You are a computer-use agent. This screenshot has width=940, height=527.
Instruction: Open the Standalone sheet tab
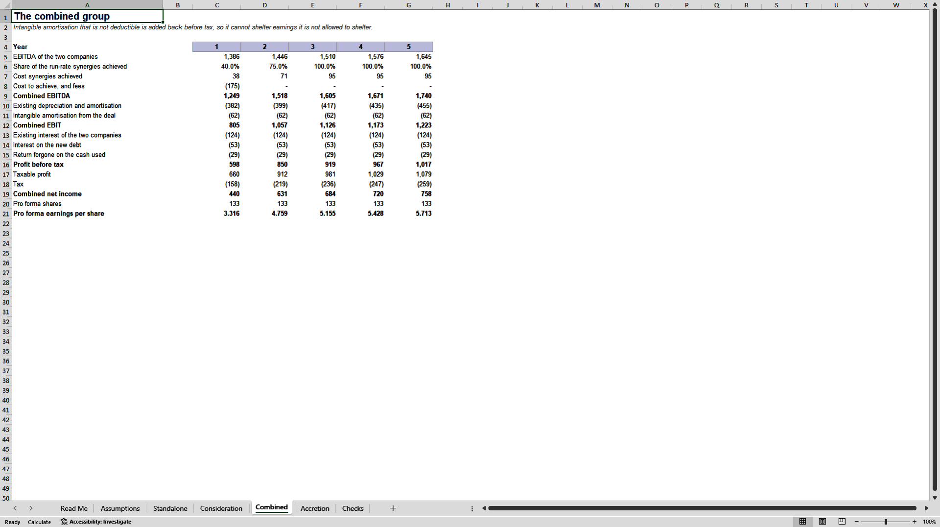(170, 508)
